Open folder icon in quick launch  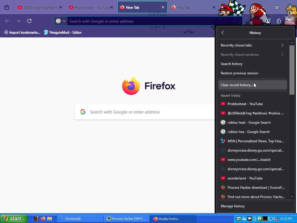pos(50,219)
